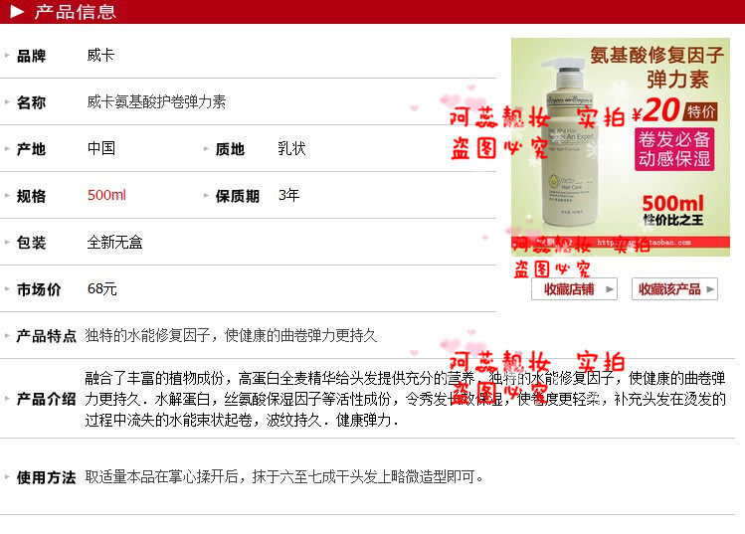Click the 包装 label

click(32, 243)
